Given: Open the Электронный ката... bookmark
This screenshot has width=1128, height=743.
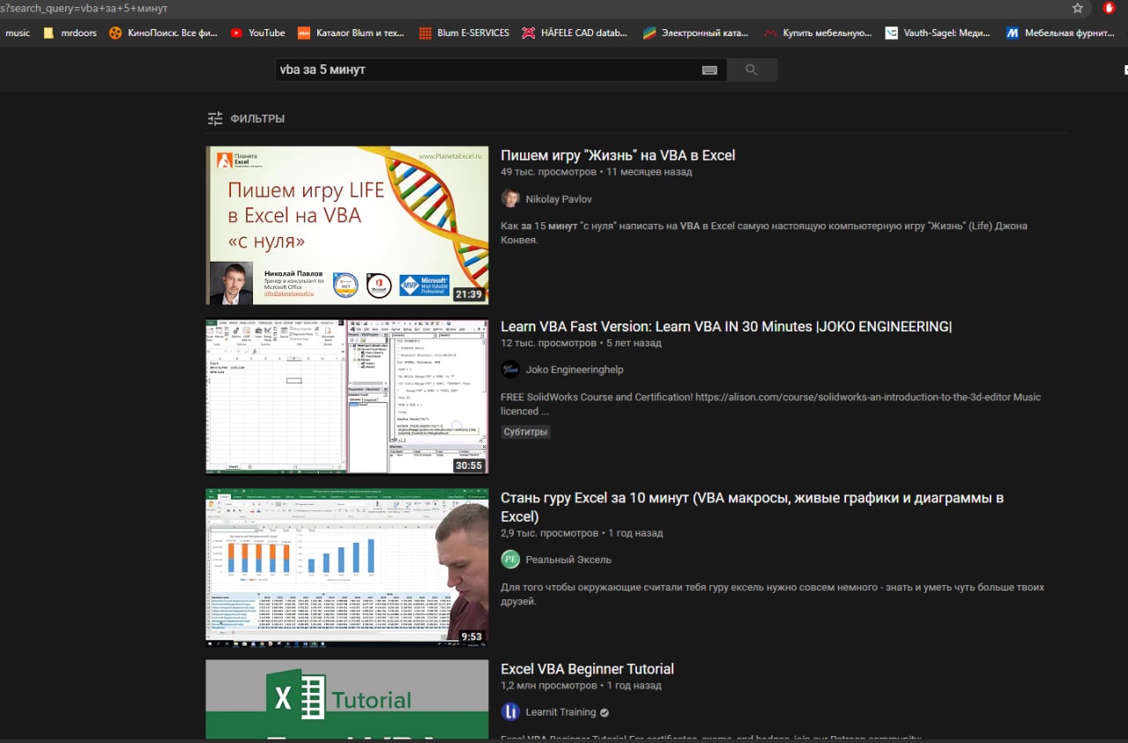Looking at the screenshot, I should pyautogui.click(x=694, y=33).
